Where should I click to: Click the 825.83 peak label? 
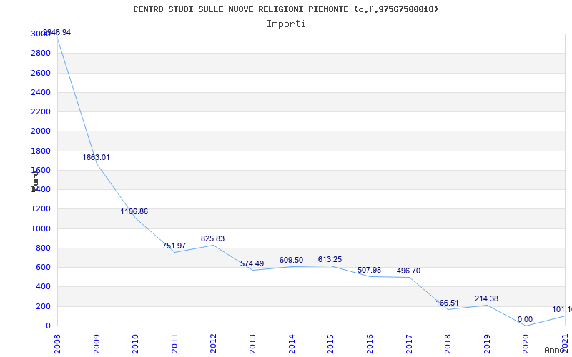tap(212, 238)
